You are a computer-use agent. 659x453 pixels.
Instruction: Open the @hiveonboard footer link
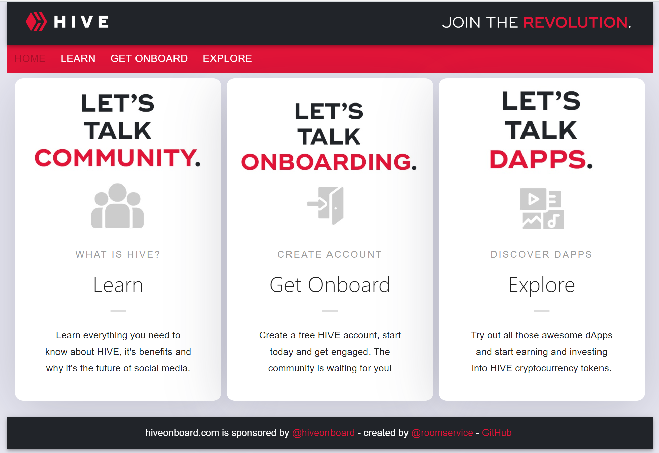point(323,433)
